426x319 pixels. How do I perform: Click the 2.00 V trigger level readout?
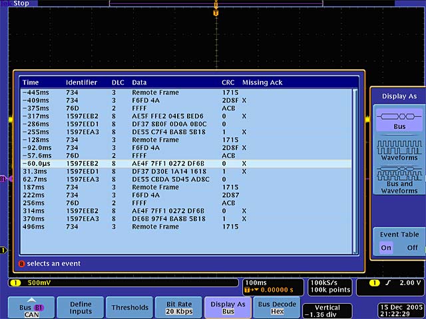[410, 283]
